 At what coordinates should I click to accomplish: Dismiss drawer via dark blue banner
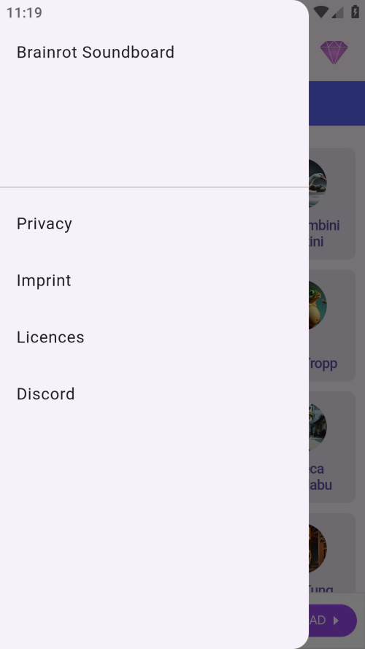337,103
